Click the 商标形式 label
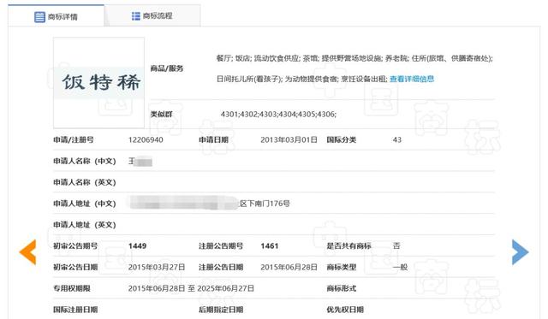Screen dimensions: 548x319 tap(342, 288)
